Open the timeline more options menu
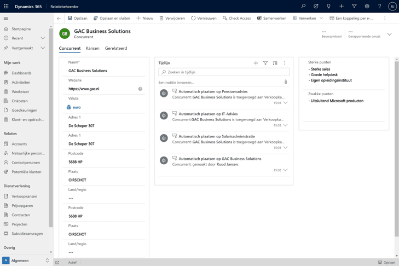Screen dimensions: 399x266 point(285,63)
